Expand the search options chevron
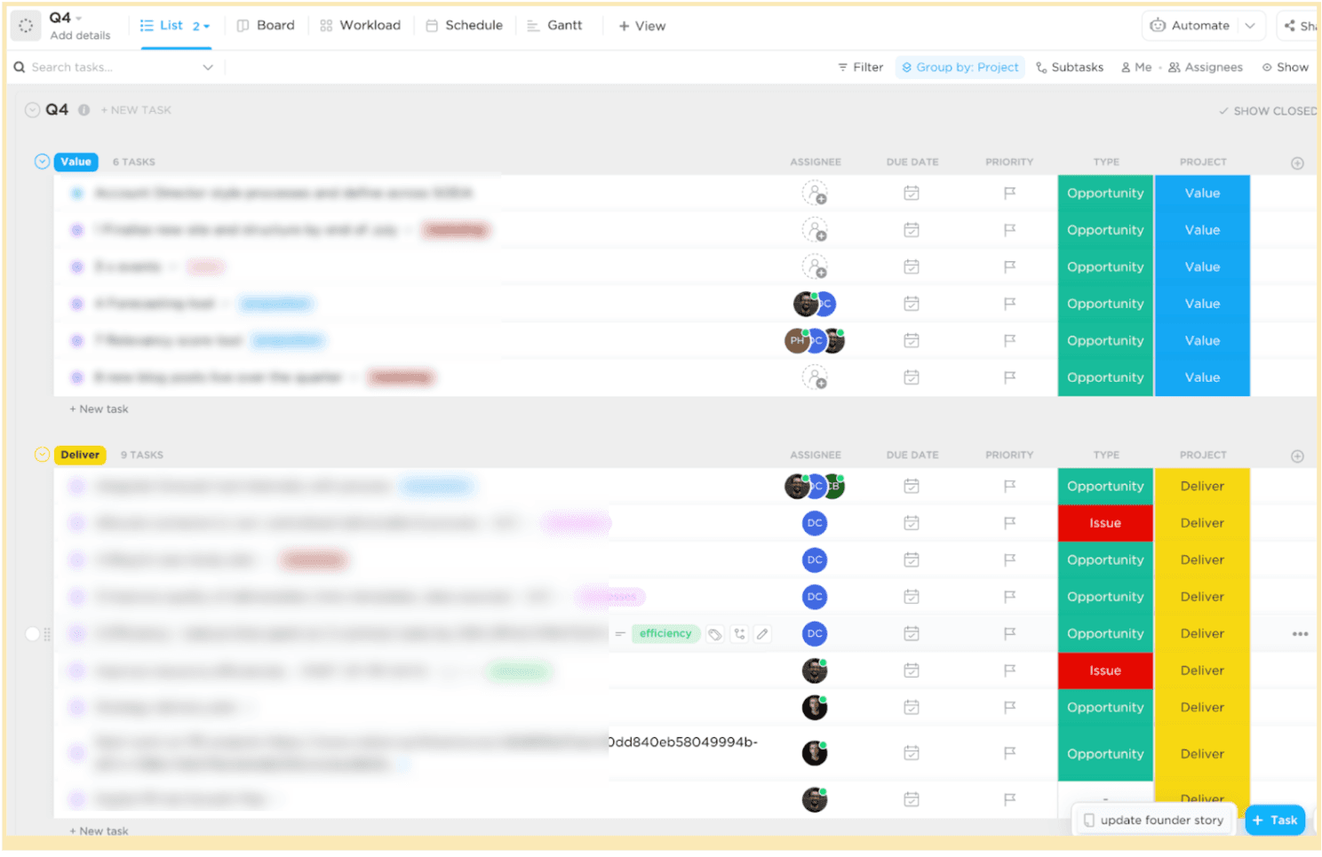 208,67
